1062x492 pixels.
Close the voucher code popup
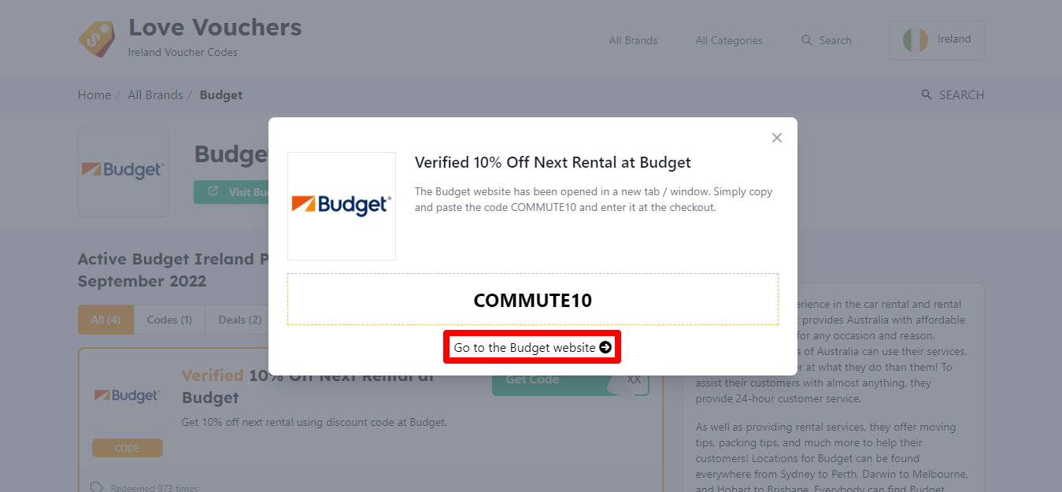[x=777, y=138]
